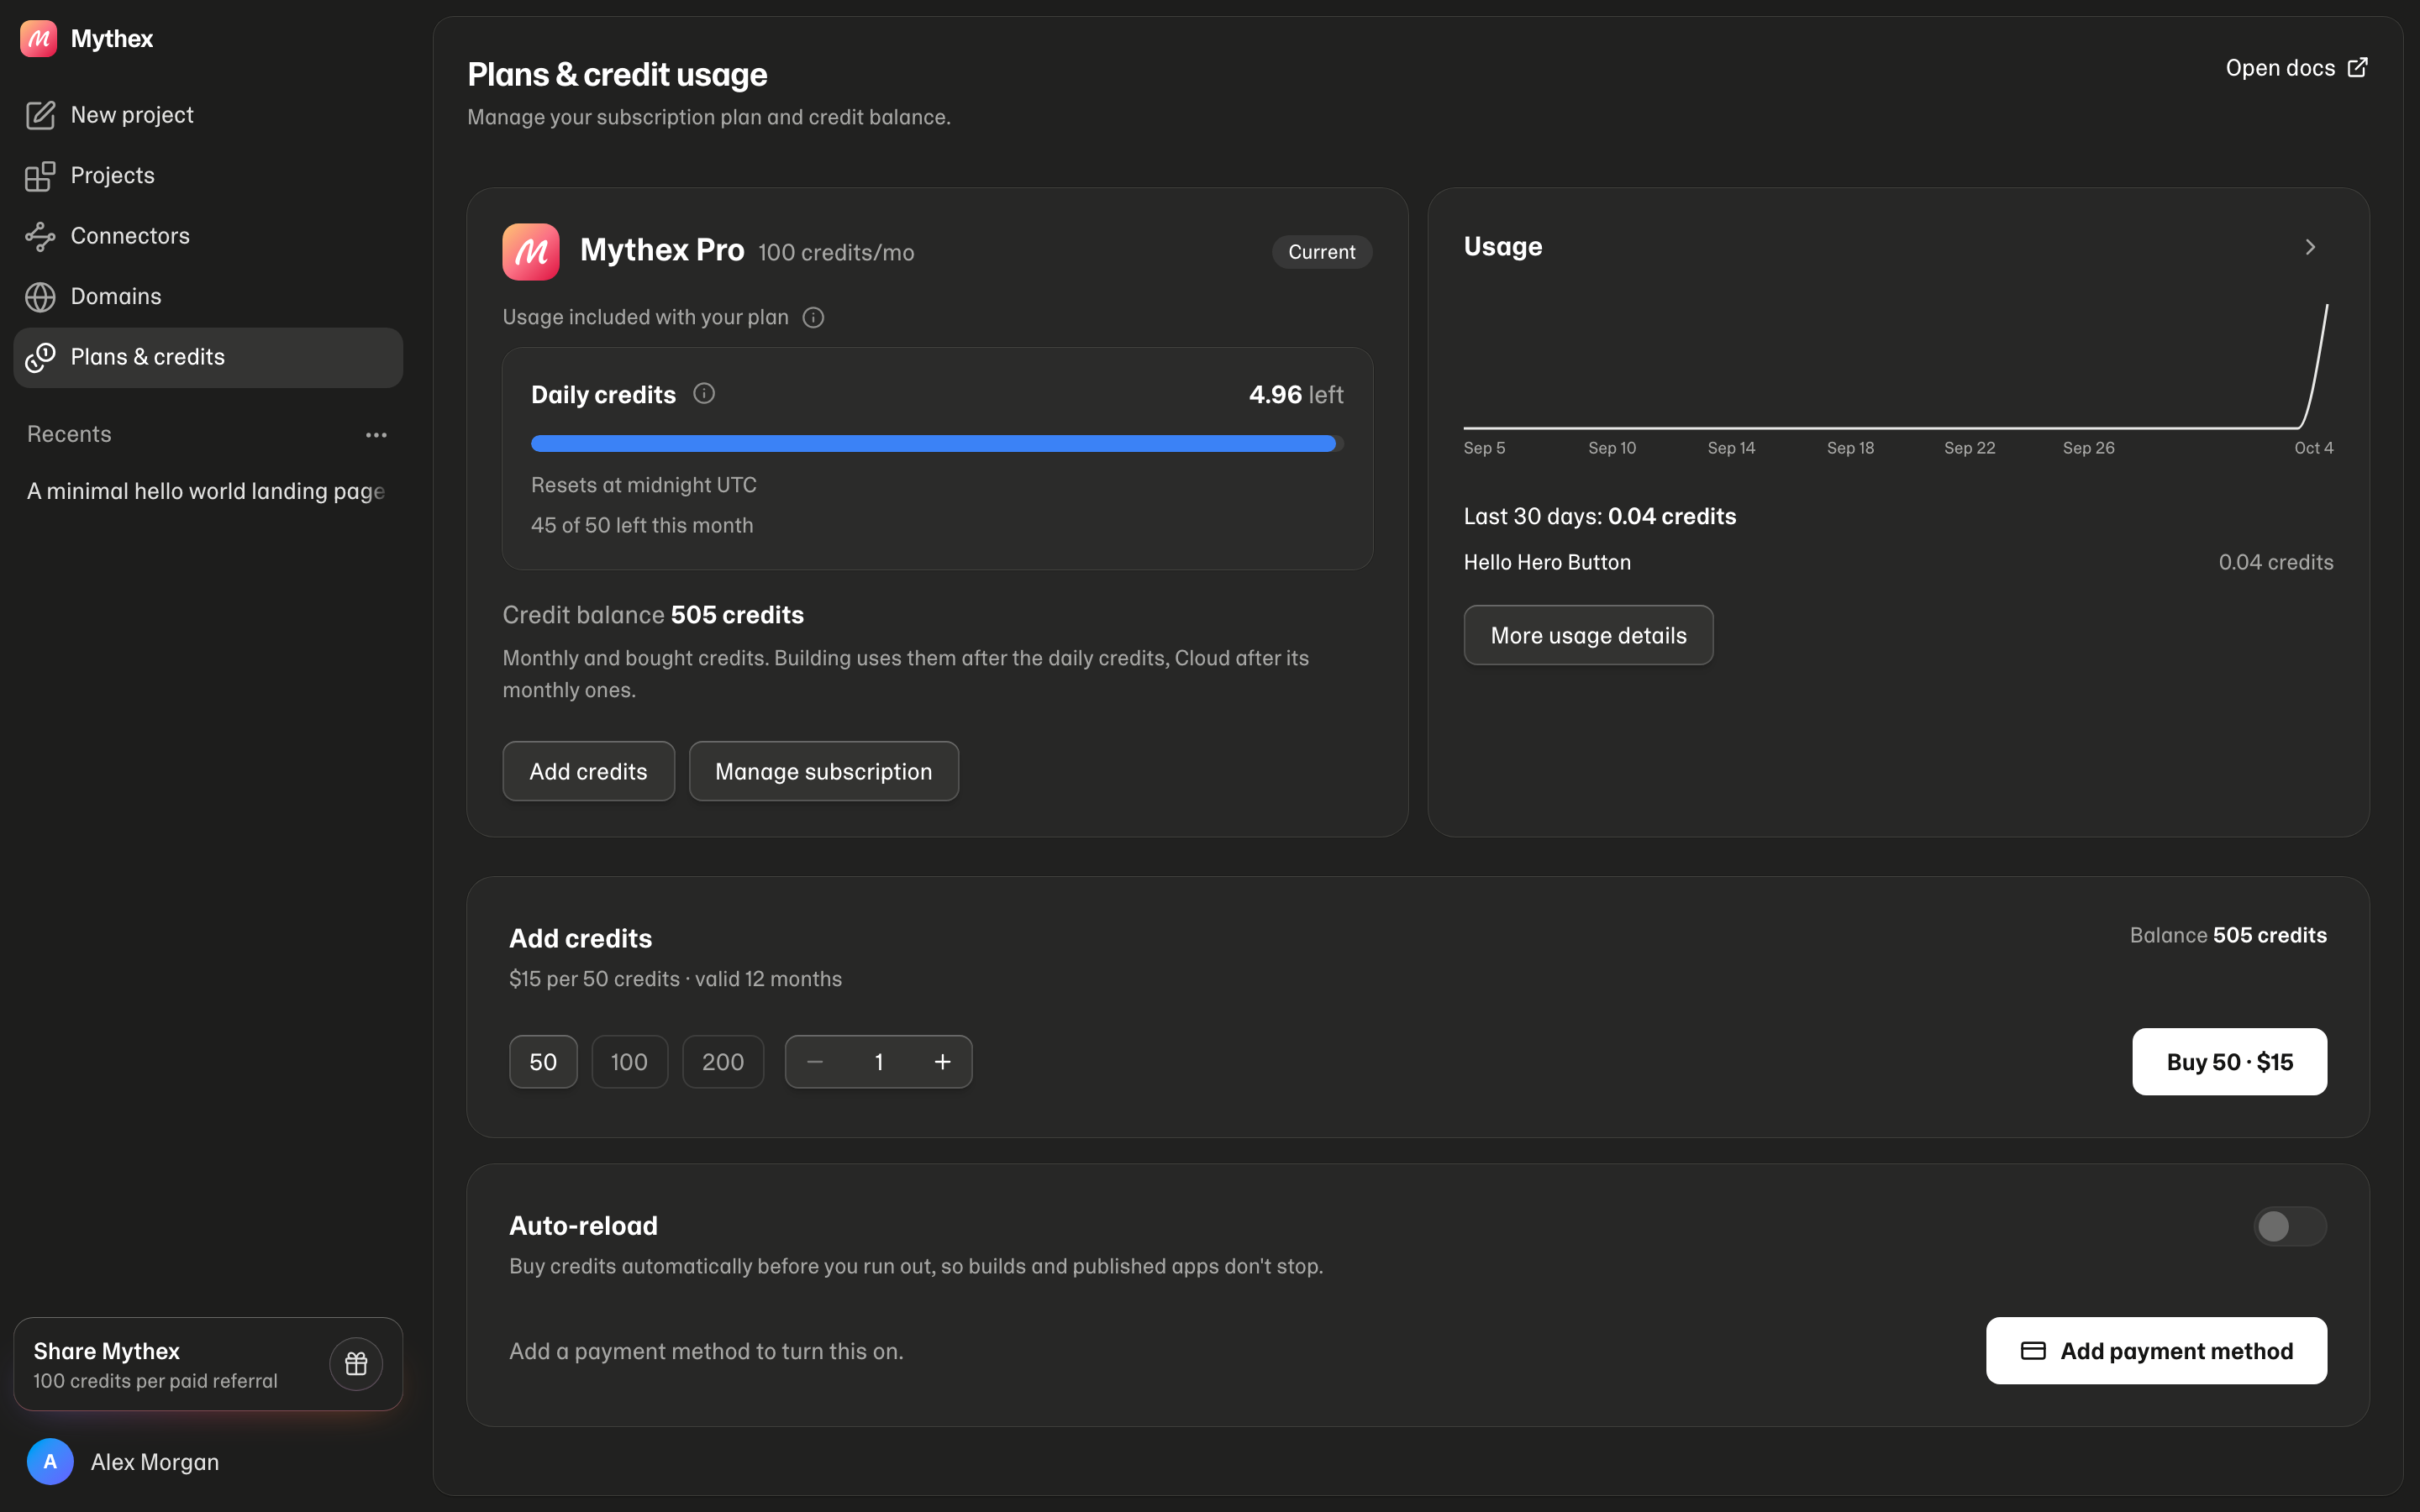This screenshot has height=1512, width=2420.
Task: Click '45 of 50 left this month' text
Action: (x=642, y=525)
